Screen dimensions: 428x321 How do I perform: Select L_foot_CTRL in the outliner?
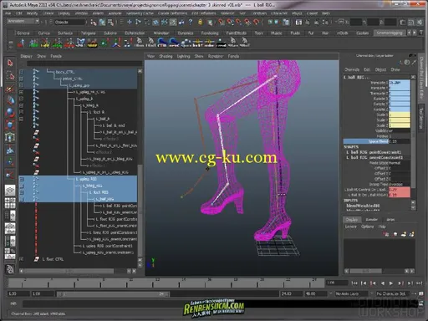point(53,259)
